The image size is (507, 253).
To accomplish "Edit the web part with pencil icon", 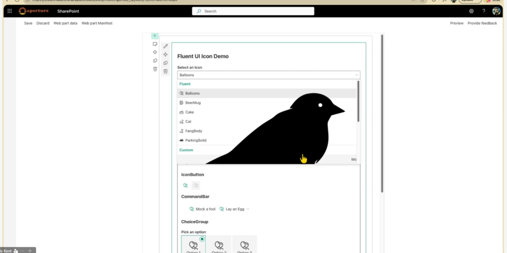I will tap(165, 46).
